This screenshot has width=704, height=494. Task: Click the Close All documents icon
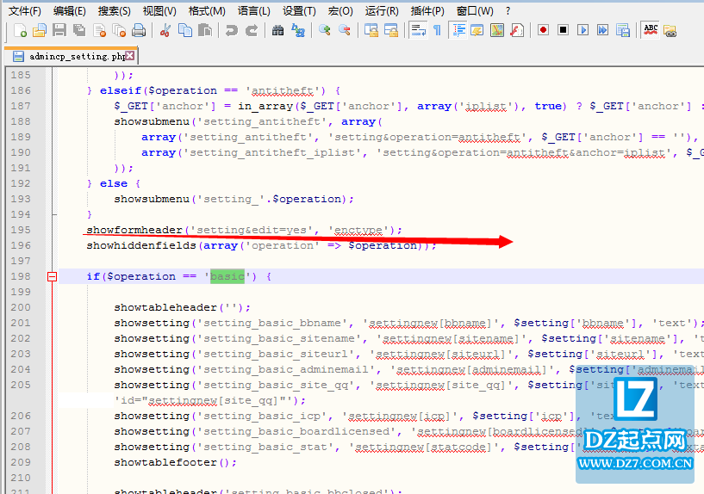119,30
